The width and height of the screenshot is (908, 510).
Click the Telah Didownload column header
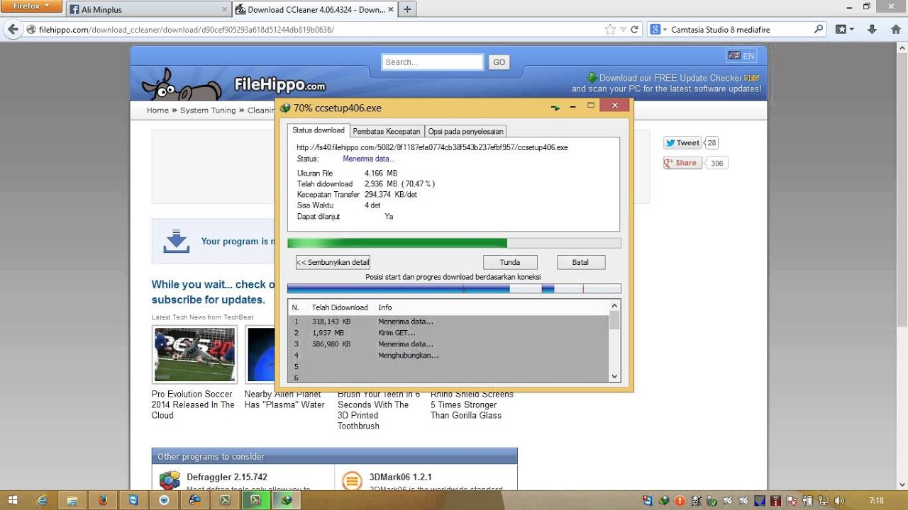340,307
